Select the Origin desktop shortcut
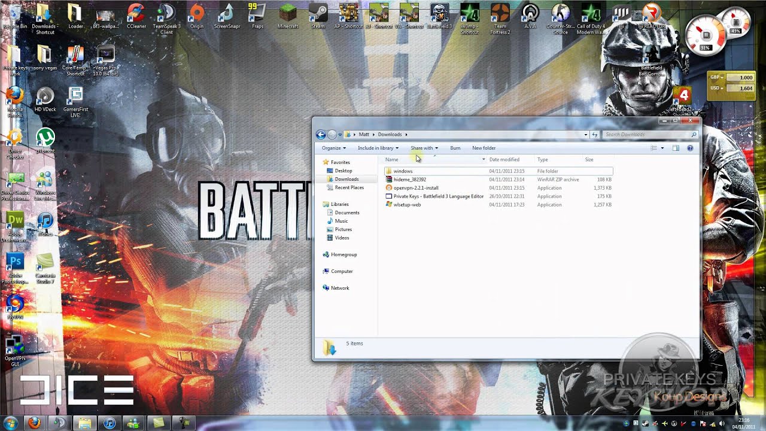The image size is (766, 431). tap(197, 16)
